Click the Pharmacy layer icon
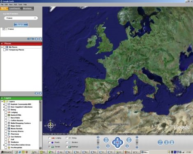This screenshot has width=193, height=154. [x=9, y=134]
